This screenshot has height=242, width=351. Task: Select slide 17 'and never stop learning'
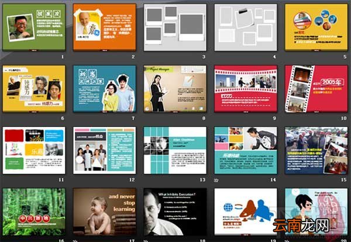(105, 212)
